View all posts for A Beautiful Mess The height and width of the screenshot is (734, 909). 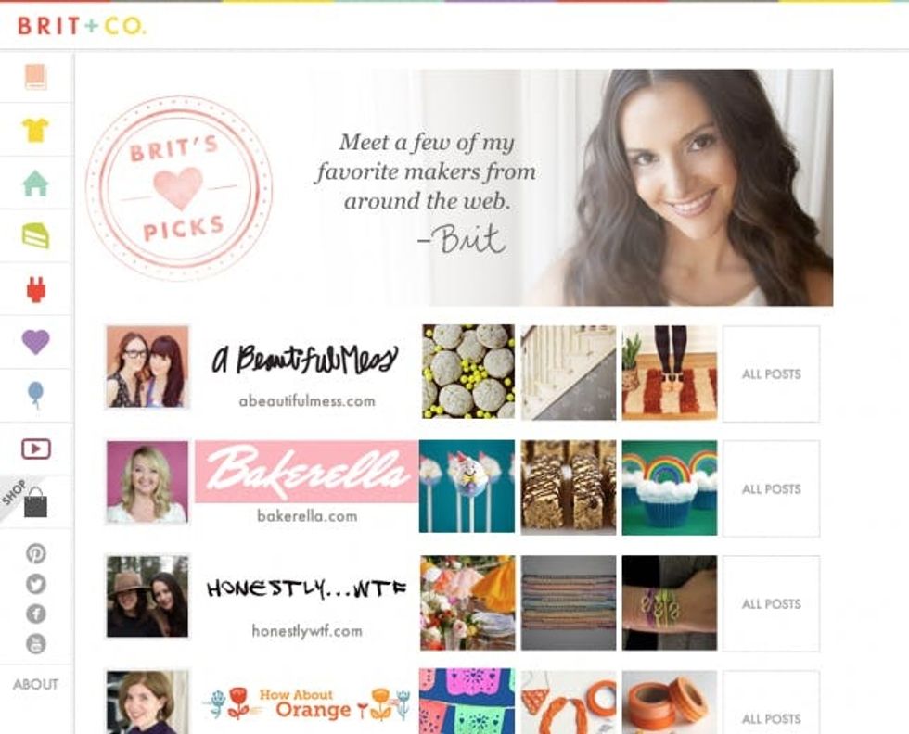771,374
